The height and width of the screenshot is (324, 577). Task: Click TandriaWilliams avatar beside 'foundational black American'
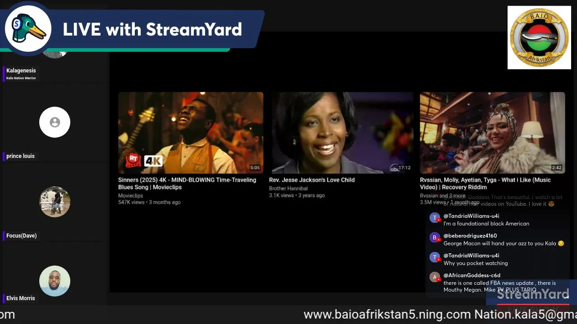(435, 218)
